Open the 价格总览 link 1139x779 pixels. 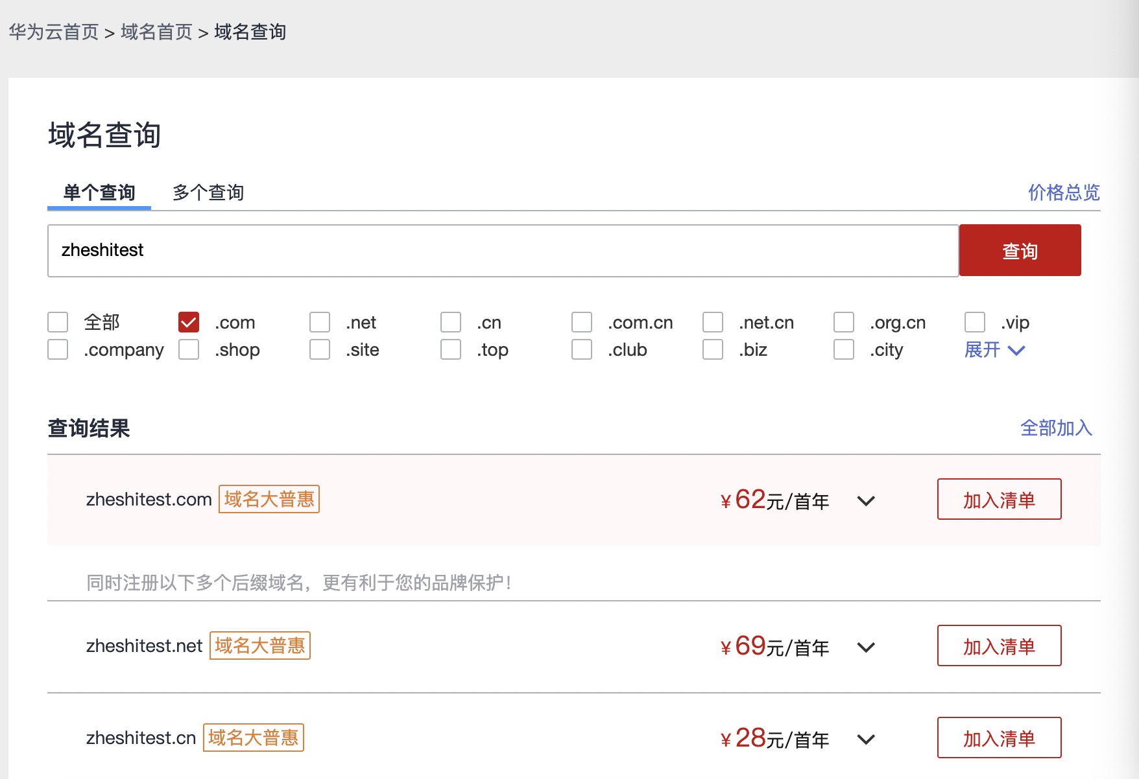point(1064,192)
